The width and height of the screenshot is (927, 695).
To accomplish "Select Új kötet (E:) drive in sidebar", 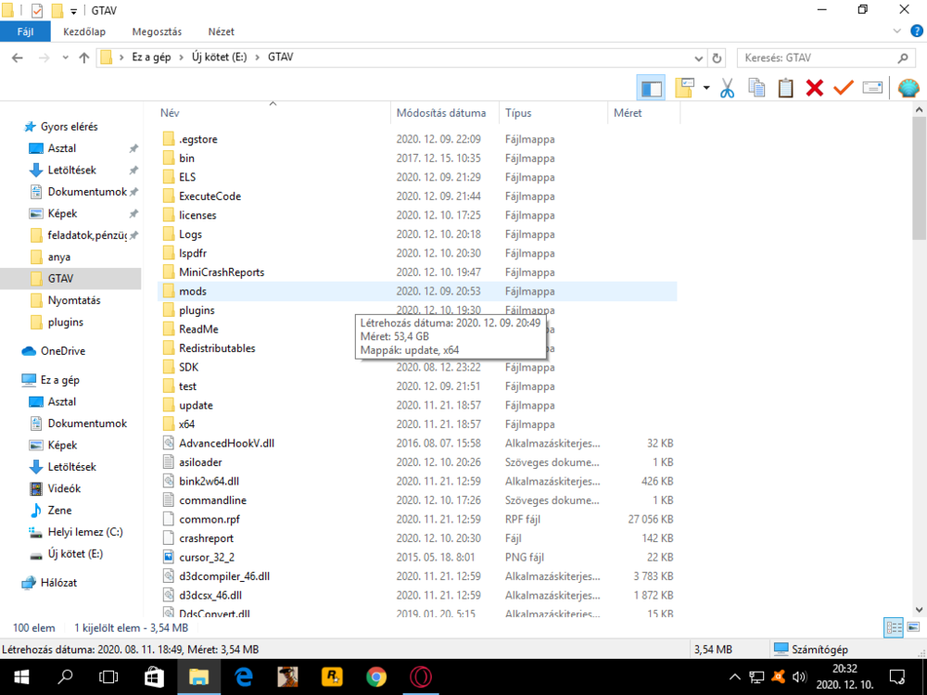I will [x=75, y=554].
